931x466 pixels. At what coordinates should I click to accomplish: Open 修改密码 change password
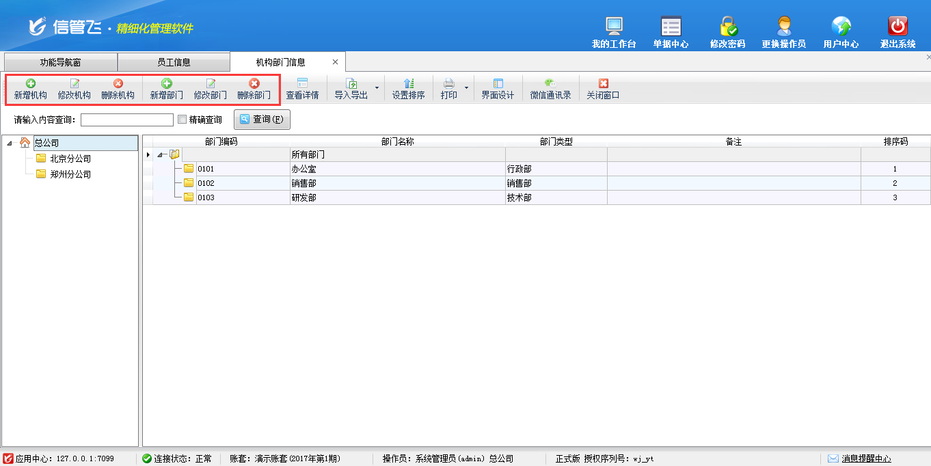727,33
